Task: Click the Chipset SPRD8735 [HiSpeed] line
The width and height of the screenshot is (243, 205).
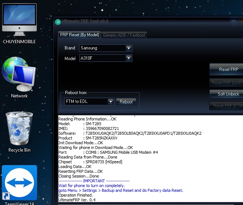Action: [x=90, y=162]
